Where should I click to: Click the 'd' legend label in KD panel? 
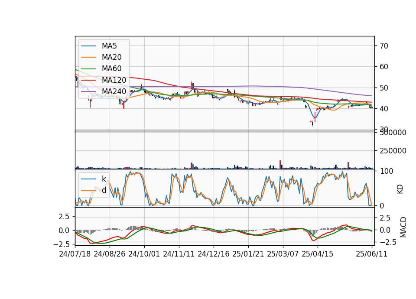pyautogui.click(x=104, y=190)
